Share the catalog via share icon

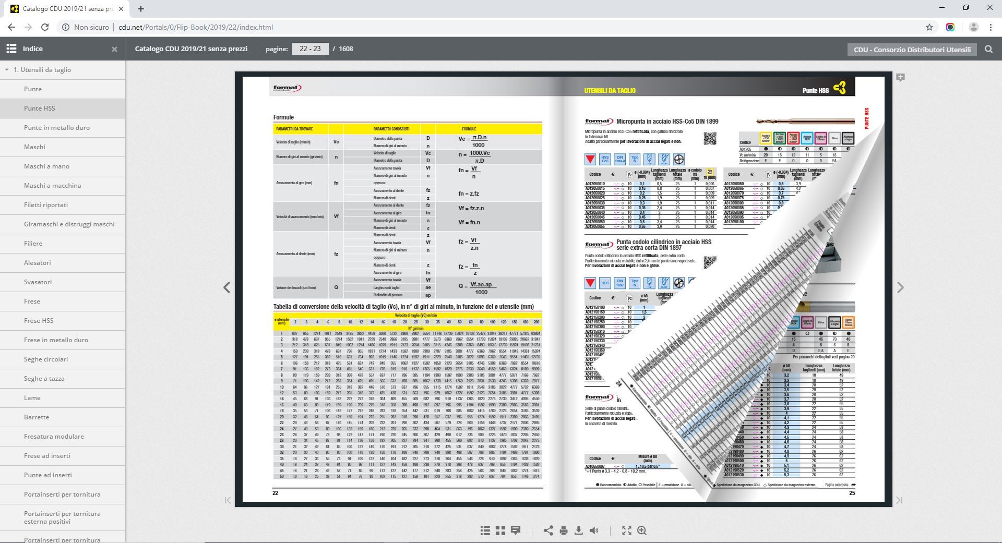coord(548,530)
